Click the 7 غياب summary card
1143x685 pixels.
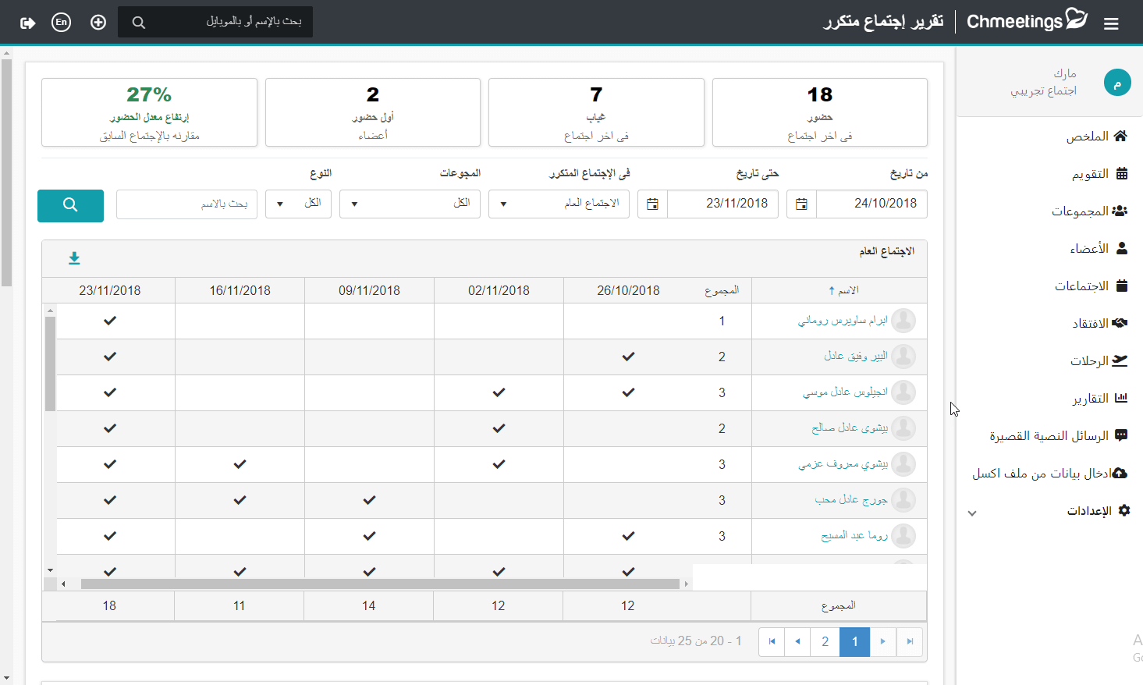point(596,112)
